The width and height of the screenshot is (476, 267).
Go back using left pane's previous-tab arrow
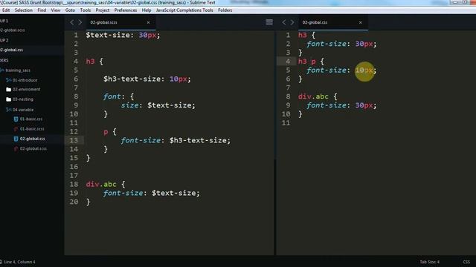point(72,22)
